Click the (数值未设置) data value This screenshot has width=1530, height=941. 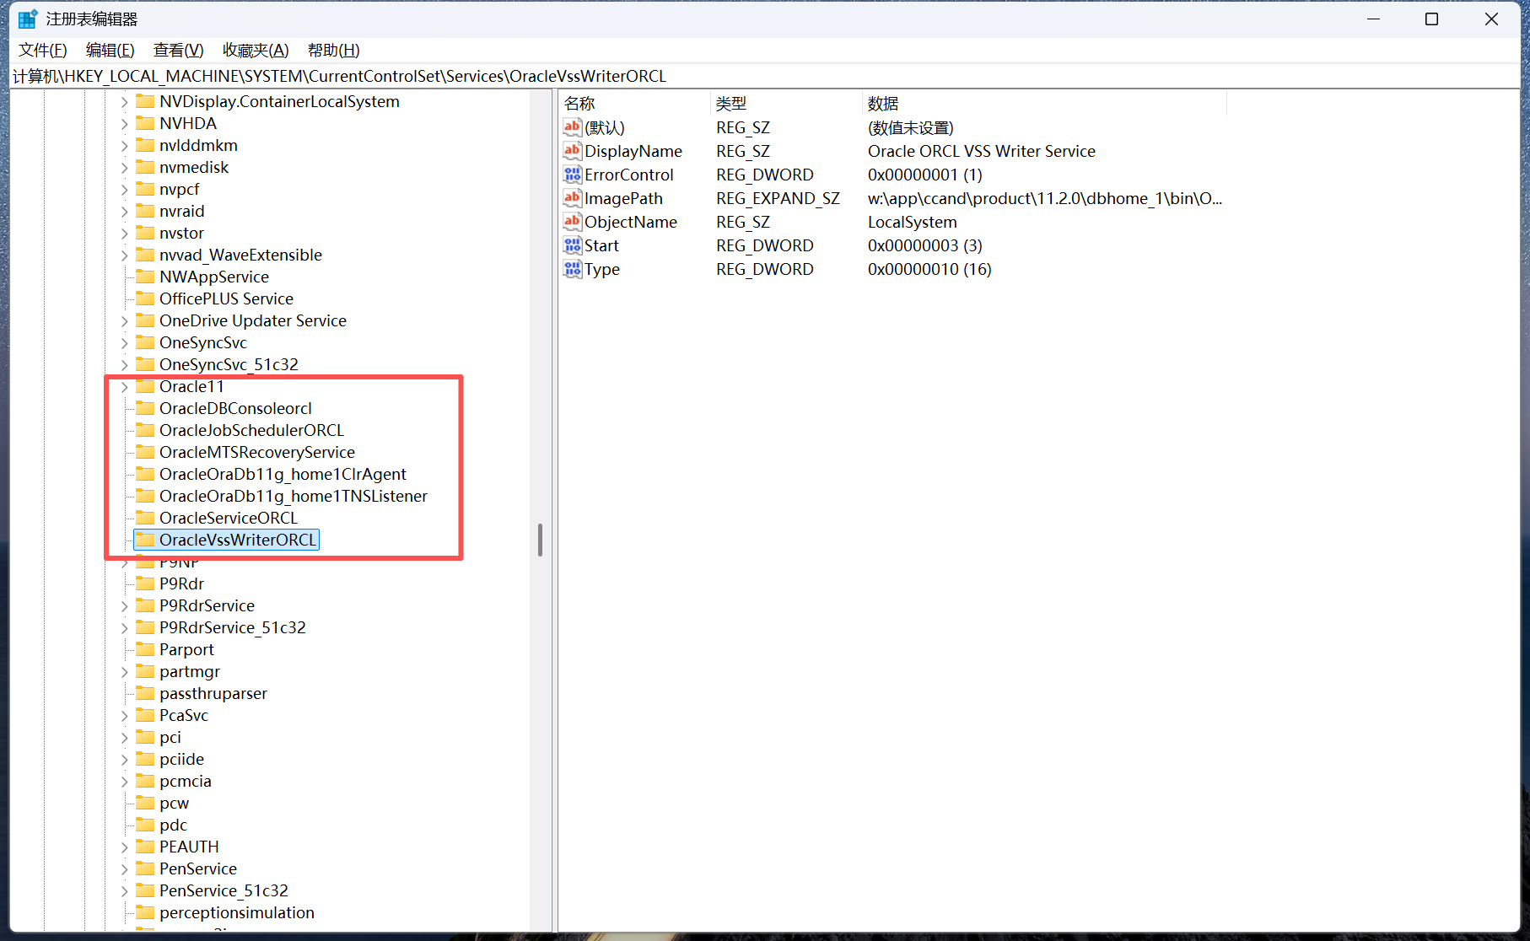(910, 127)
